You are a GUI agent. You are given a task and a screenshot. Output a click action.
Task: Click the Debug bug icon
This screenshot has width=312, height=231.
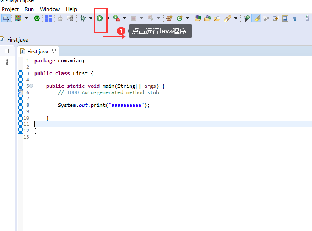(x=83, y=18)
